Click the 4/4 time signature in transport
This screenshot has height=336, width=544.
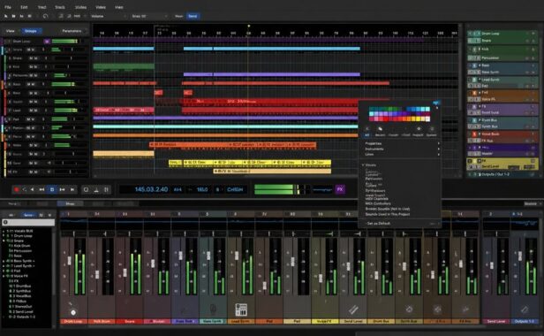click(178, 189)
